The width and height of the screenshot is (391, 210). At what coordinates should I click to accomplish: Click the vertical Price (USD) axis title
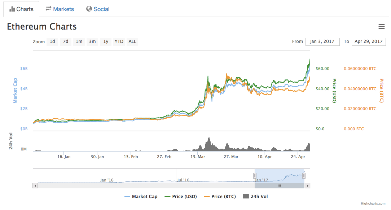pyautogui.click(x=334, y=91)
